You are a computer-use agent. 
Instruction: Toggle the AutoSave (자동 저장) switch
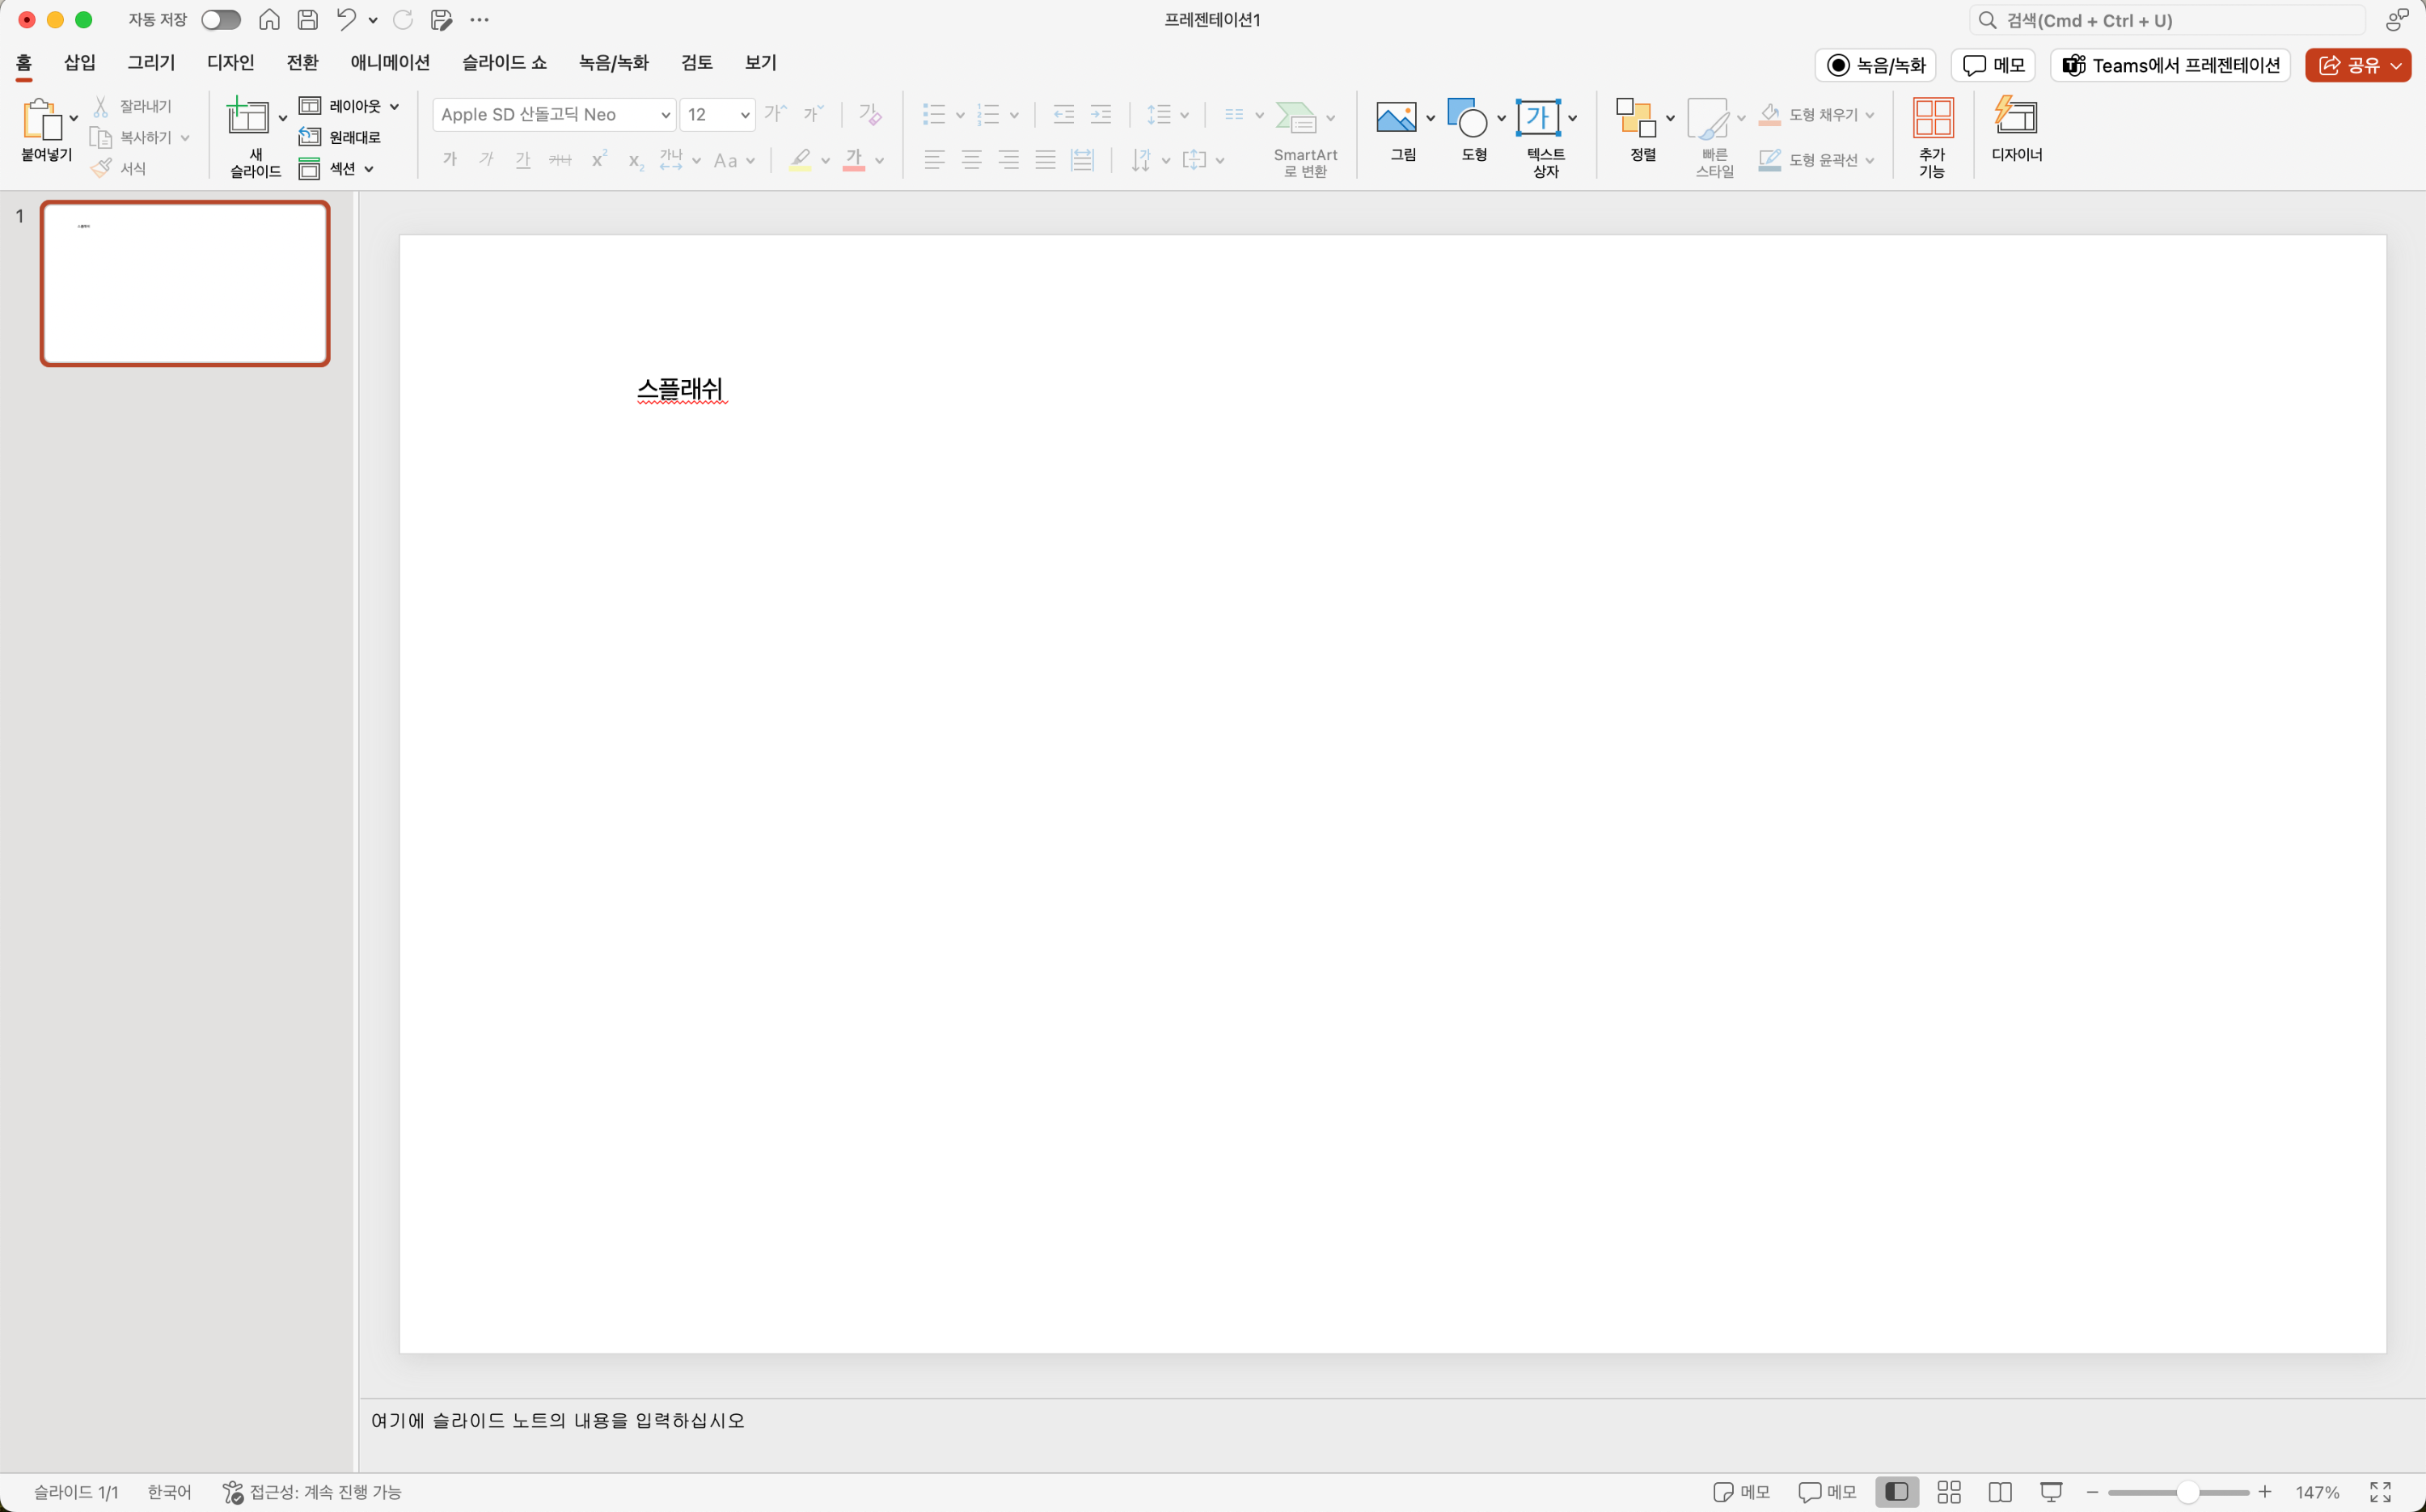click(x=220, y=20)
